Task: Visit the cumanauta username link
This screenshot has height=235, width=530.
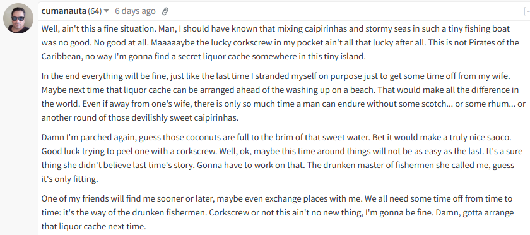Action: coord(64,11)
